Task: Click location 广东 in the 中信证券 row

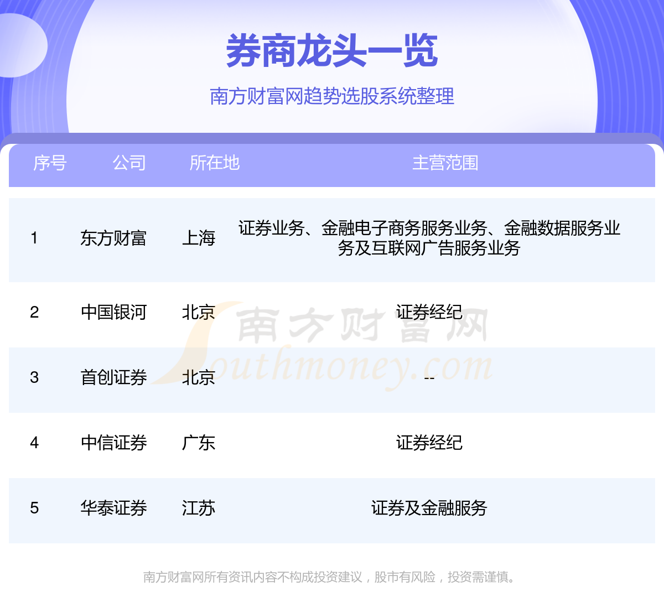Action: pos(199,443)
